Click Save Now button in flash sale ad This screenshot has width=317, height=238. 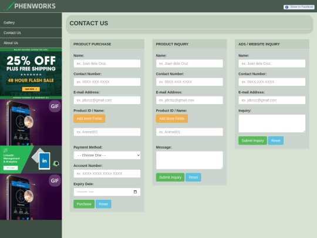(31, 89)
